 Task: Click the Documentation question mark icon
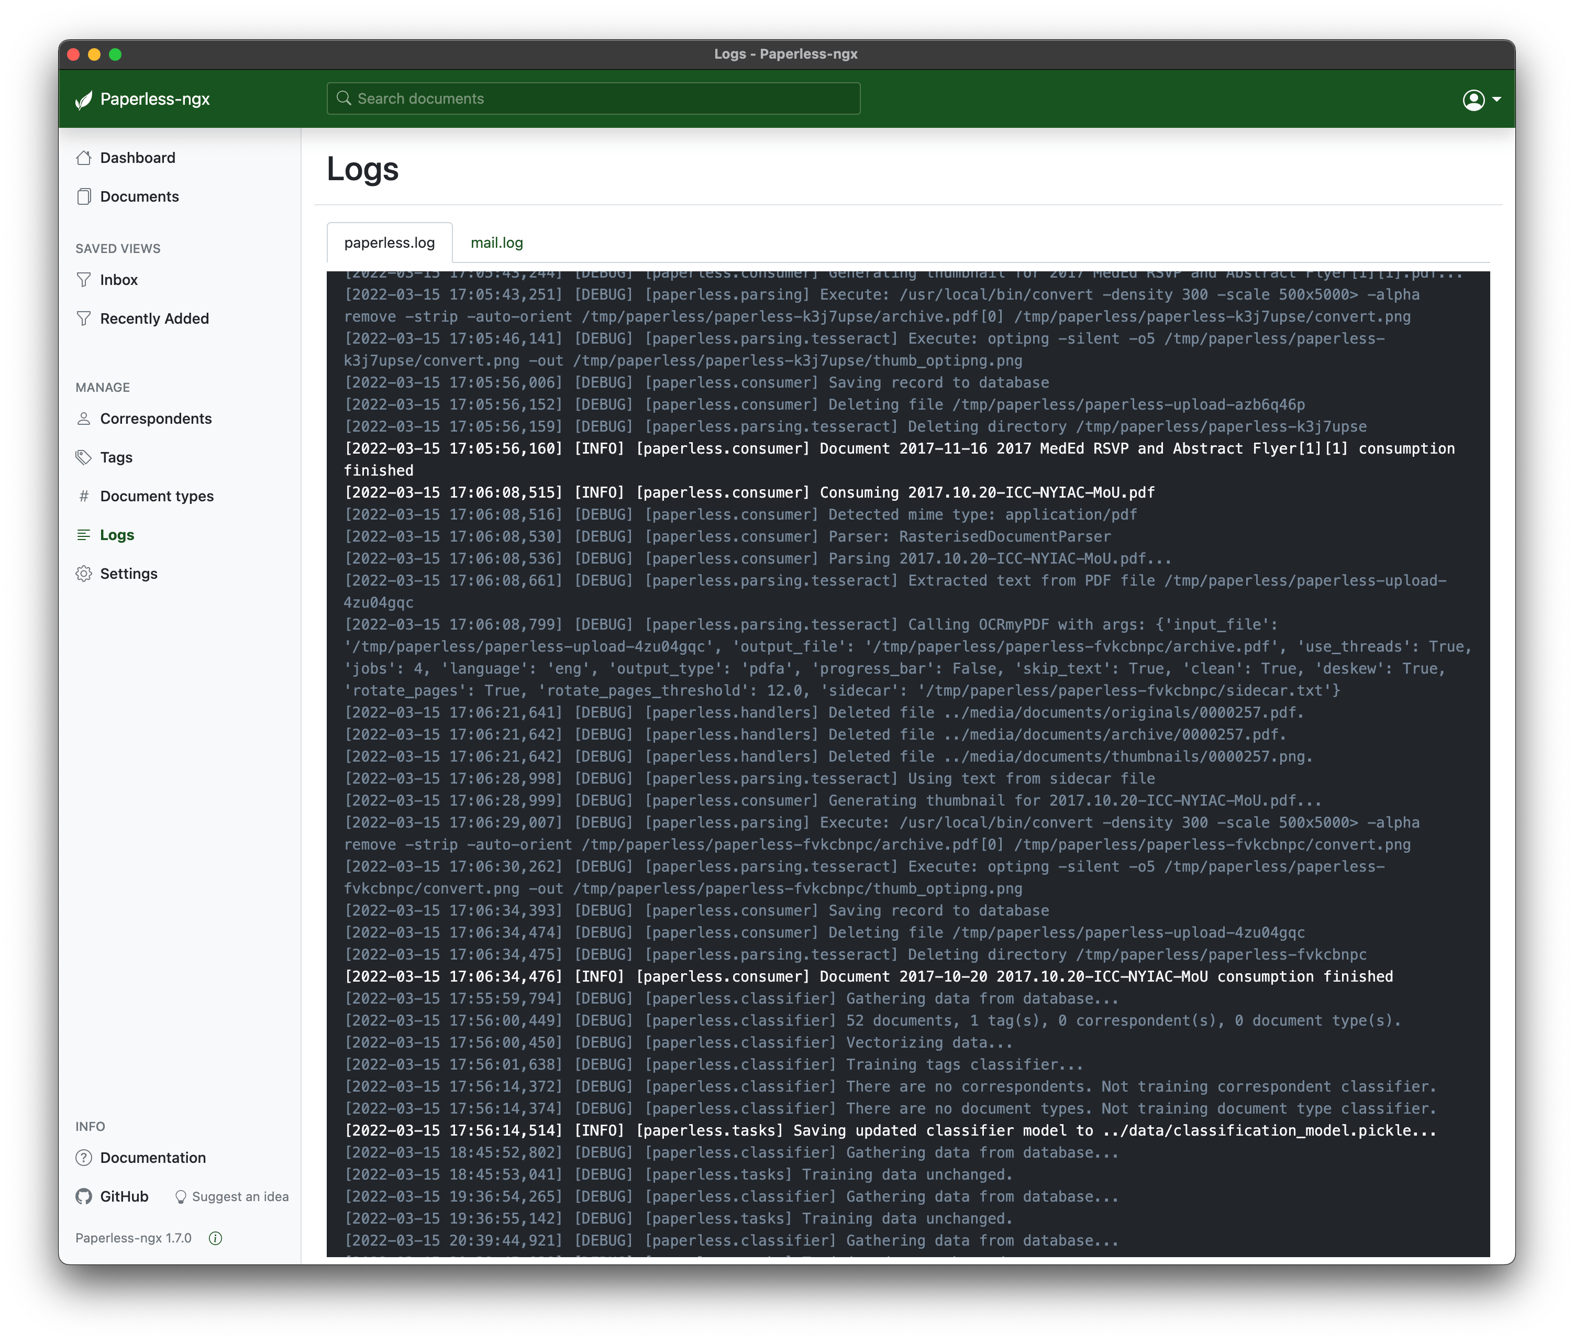(x=84, y=1158)
